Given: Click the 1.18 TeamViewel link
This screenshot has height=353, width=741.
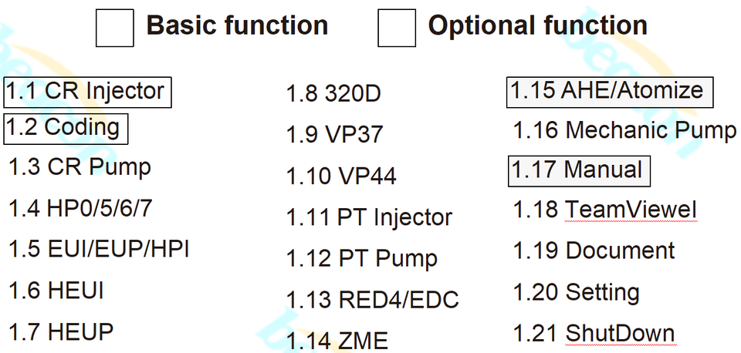Looking at the screenshot, I should 605,210.
